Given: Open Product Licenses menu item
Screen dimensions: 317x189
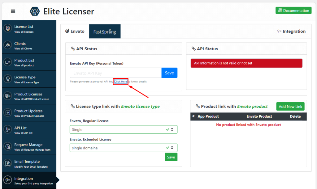Looking at the screenshot, I should [29, 96].
